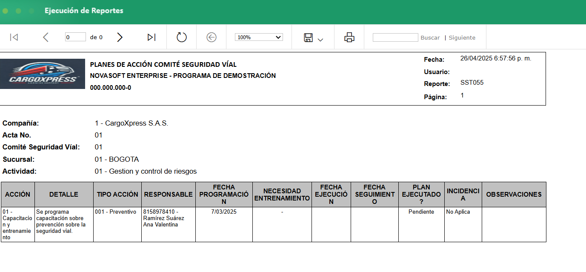
Task: Jump to the last report page
Action: point(152,37)
